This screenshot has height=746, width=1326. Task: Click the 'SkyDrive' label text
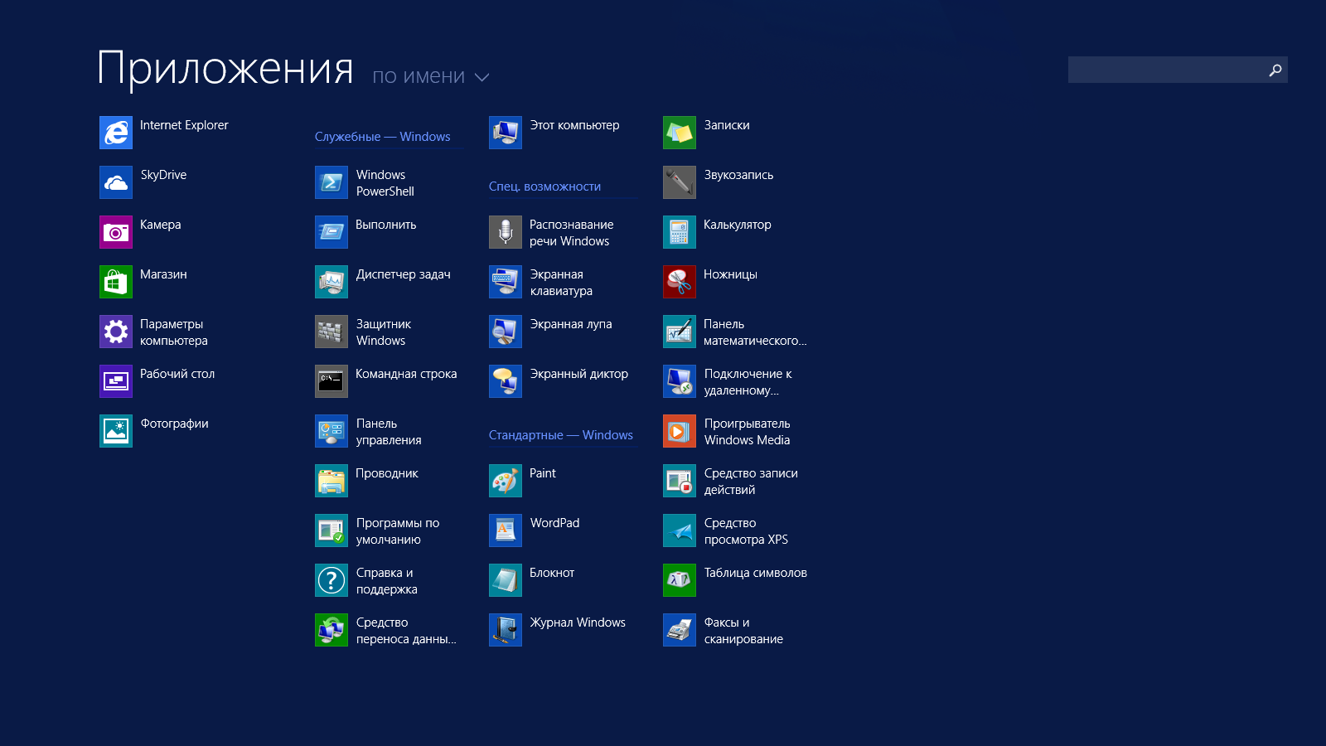point(163,175)
